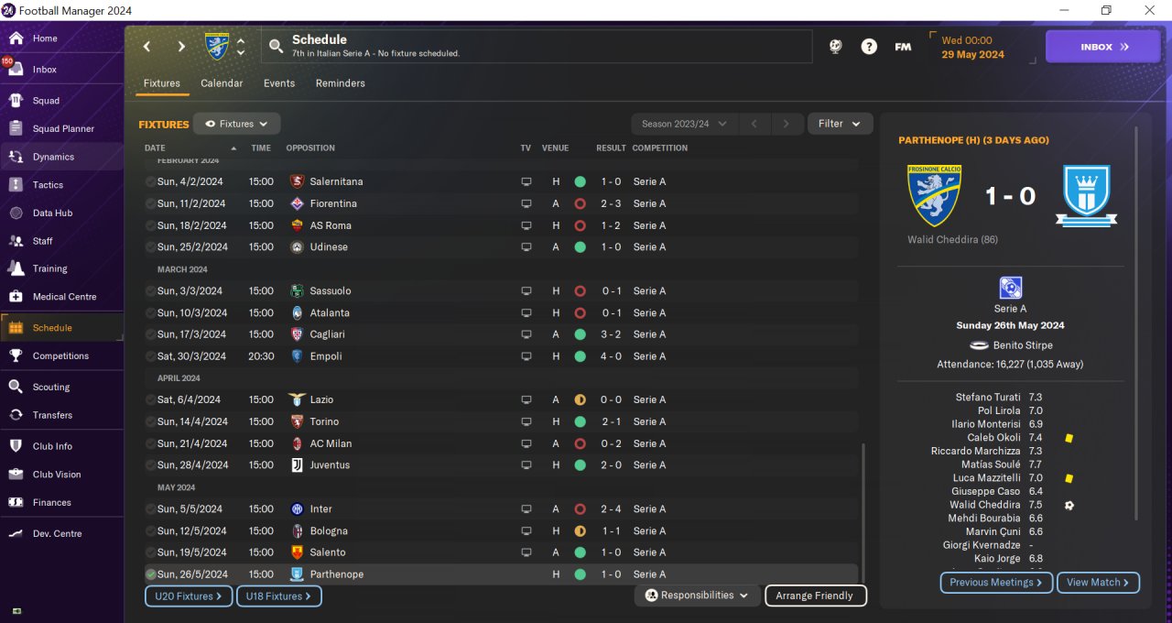
Task: Open the Scouting magnifier icon
Action: [16, 387]
